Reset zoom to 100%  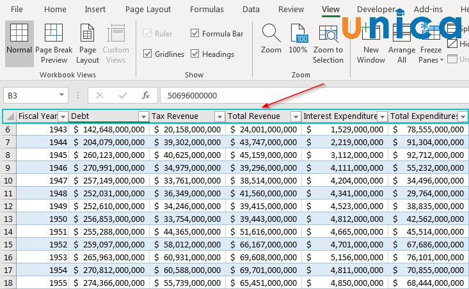tap(298, 39)
